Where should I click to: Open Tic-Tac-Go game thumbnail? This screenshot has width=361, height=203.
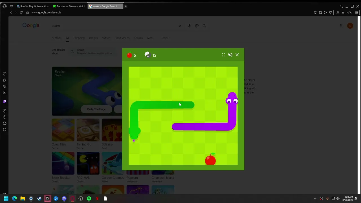tap(88, 130)
